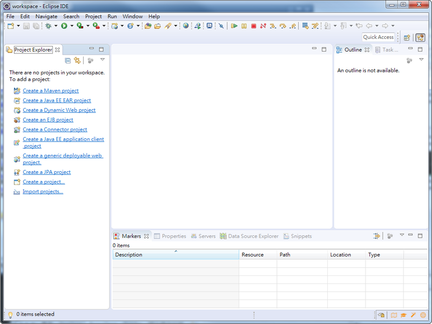Click the green Run button icon
The width and height of the screenshot is (432, 324).
64,26
